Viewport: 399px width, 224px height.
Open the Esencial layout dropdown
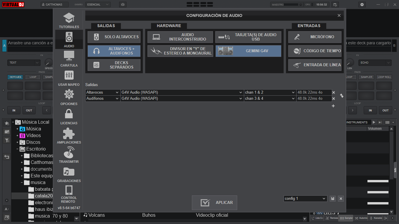(x=98, y=4)
